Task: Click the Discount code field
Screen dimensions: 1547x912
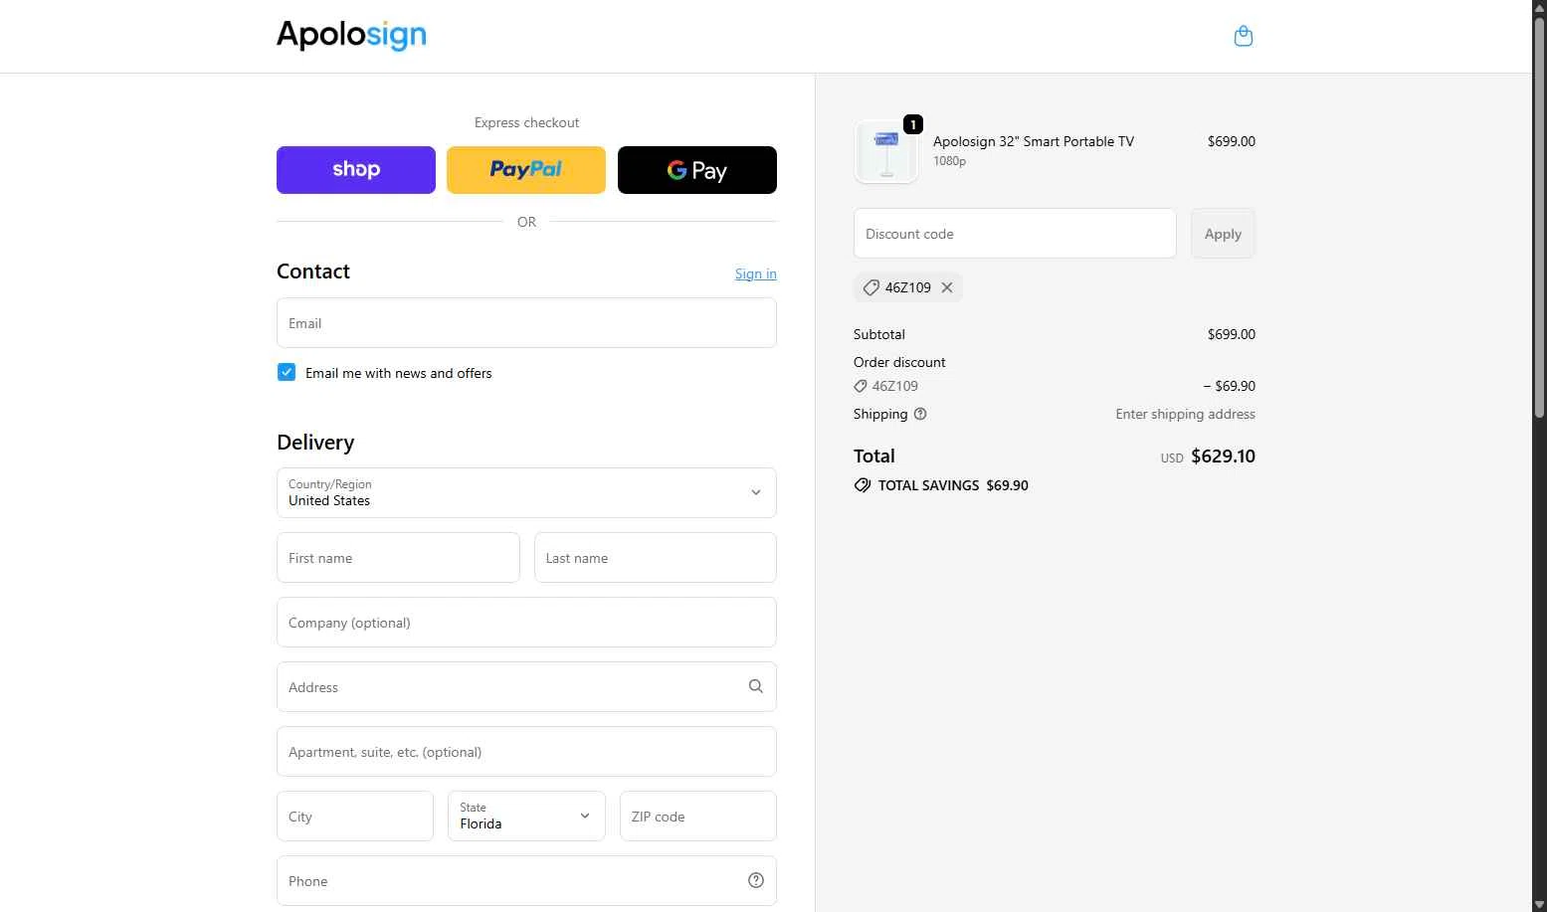Action: (1015, 234)
